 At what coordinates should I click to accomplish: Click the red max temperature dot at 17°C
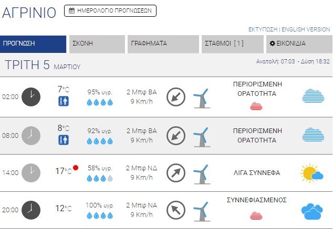[x=76, y=168]
